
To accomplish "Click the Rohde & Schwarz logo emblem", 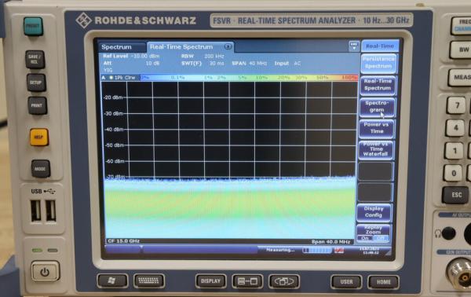I will tap(83, 20).
